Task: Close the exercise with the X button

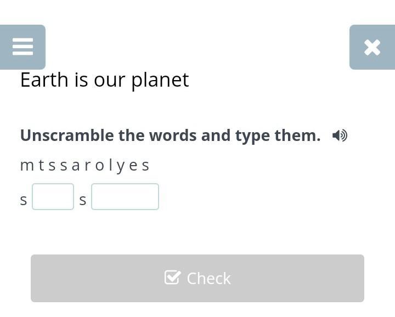Action: click(372, 47)
